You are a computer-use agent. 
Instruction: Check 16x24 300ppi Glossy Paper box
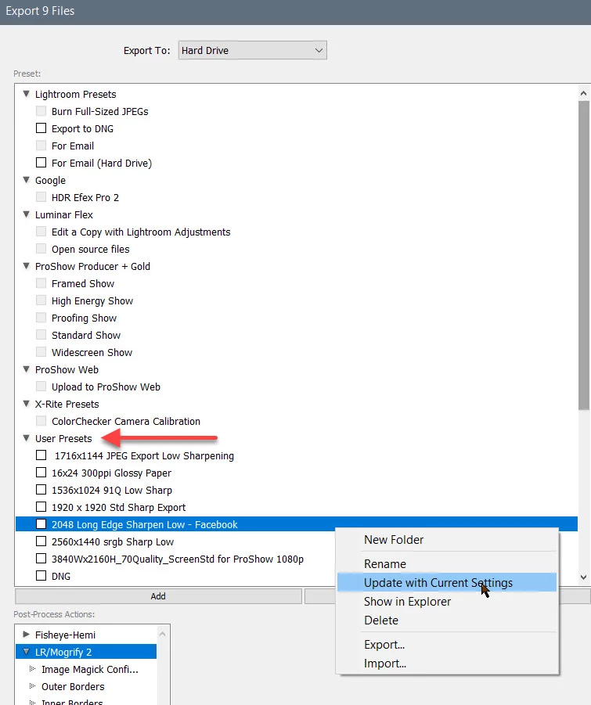point(41,473)
